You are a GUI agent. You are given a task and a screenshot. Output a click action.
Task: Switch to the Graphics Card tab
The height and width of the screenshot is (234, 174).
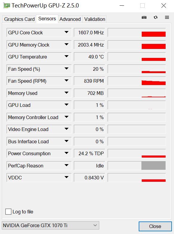pyautogui.click(x=19, y=19)
